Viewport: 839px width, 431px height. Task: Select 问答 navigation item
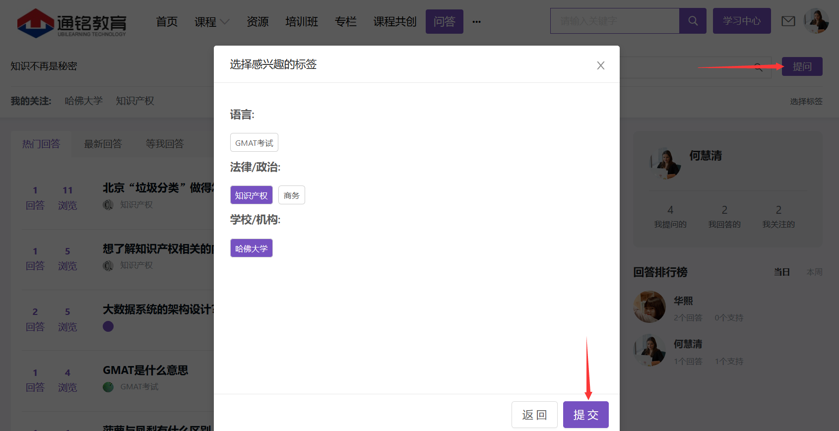[x=445, y=22]
